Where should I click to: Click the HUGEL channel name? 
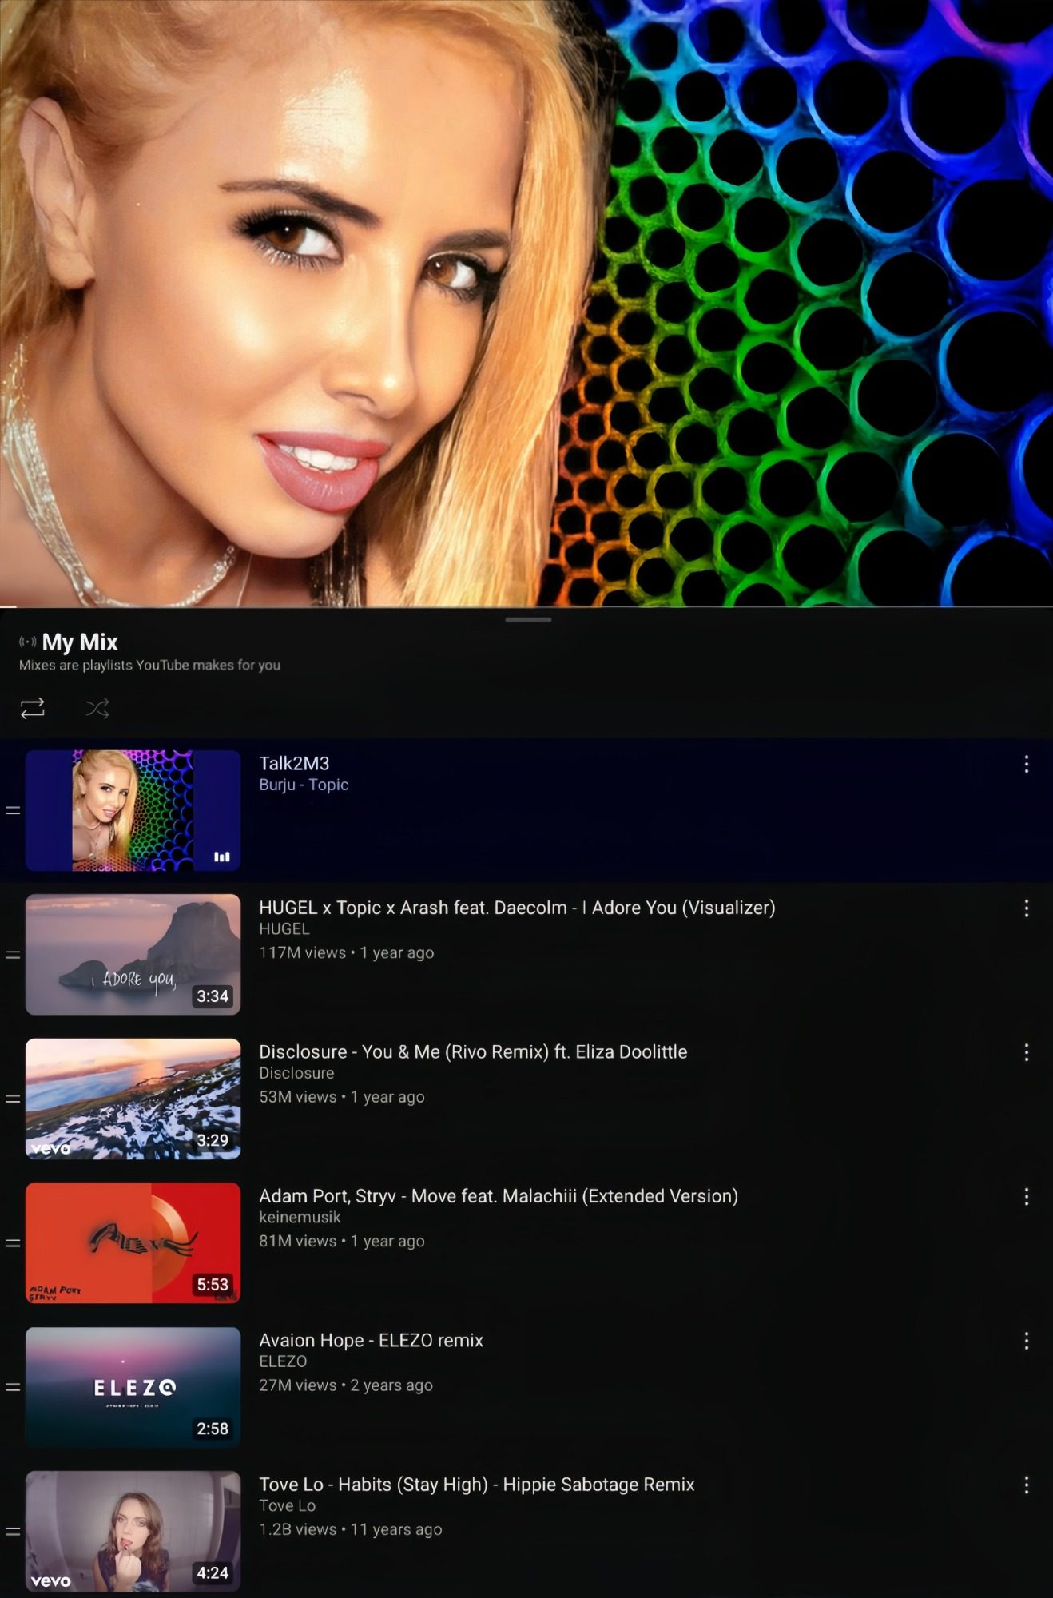(x=284, y=929)
